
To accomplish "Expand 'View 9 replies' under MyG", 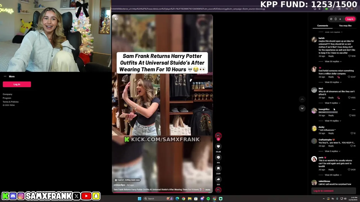I will (x=332, y=103).
